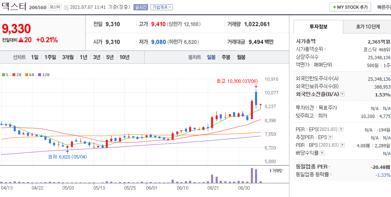Click 상장주식수 label
This screenshot has height=197, width=391.
coord(307,57)
